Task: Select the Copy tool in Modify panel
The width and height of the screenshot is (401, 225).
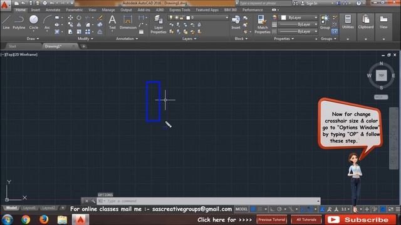Action: point(70,25)
